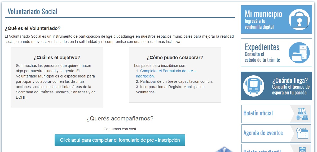Viewport: 317px width, 152px height.
Task: Follow the 'Completar el Formulario de pre – inscripción' link
Action: click(166, 73)
